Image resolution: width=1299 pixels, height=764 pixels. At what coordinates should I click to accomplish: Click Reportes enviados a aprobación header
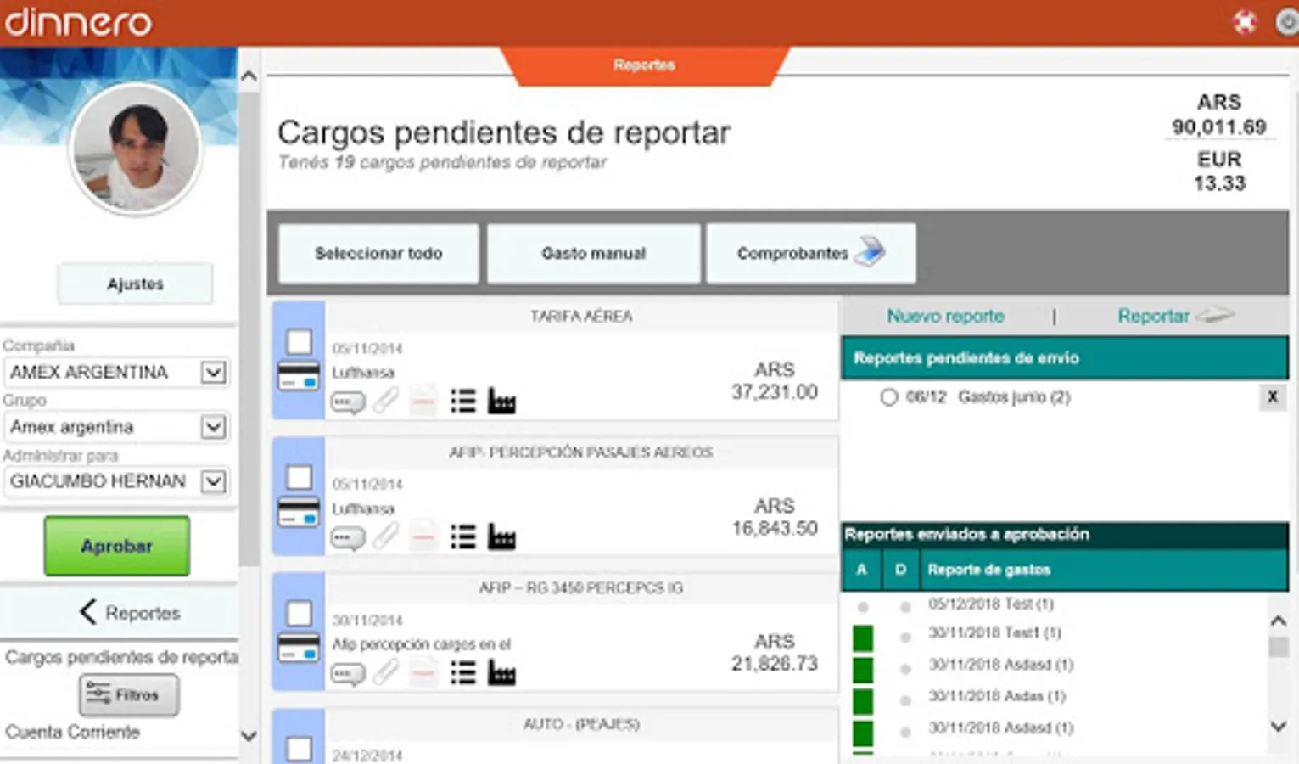pyautogui.click(x=1065, y=534)
